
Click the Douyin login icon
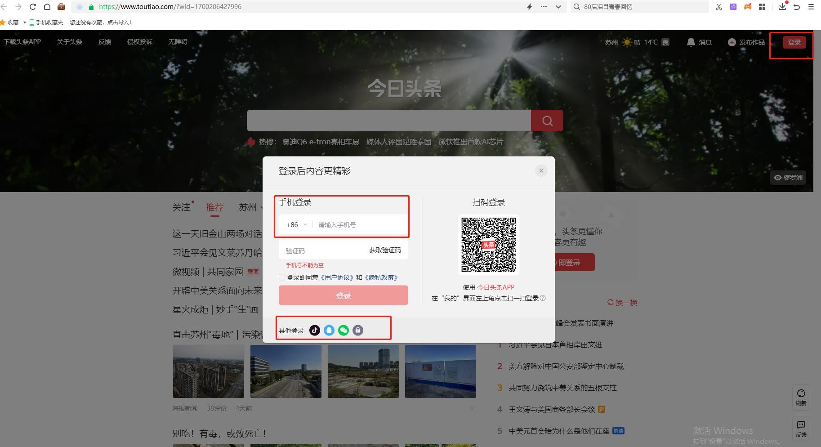[315, 331]
